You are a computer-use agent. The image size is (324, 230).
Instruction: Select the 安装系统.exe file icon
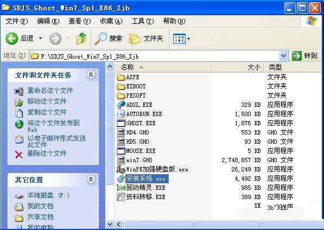[121, 179]
